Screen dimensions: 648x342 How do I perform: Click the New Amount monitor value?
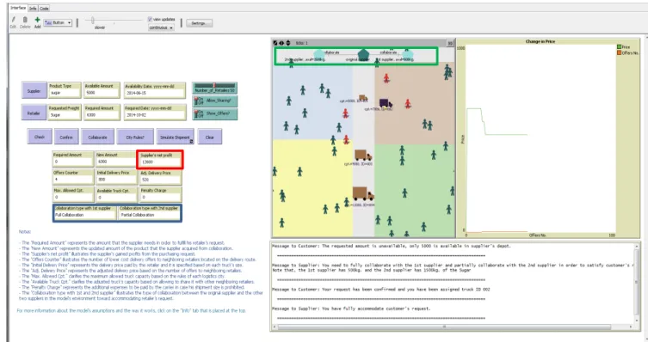click(x=115, y=162)
